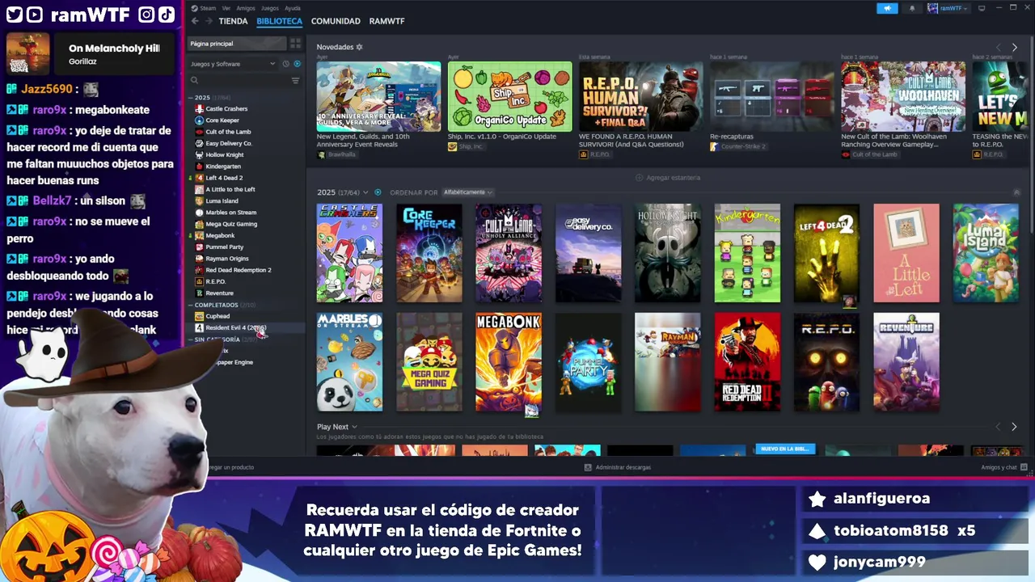Click the sidebar search magnifier icon

pos(194,80)
